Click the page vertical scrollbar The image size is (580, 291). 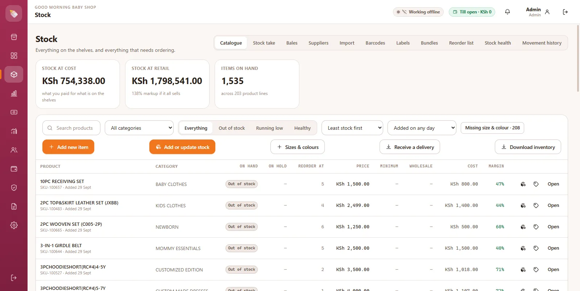(x=578, y=58)
